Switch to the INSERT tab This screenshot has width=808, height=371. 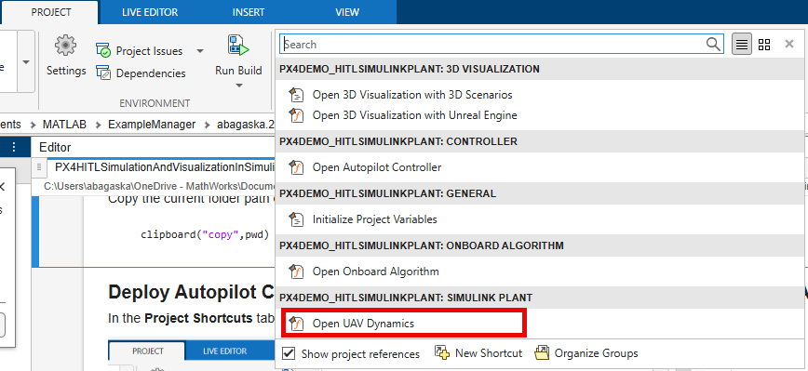[249, 12]
